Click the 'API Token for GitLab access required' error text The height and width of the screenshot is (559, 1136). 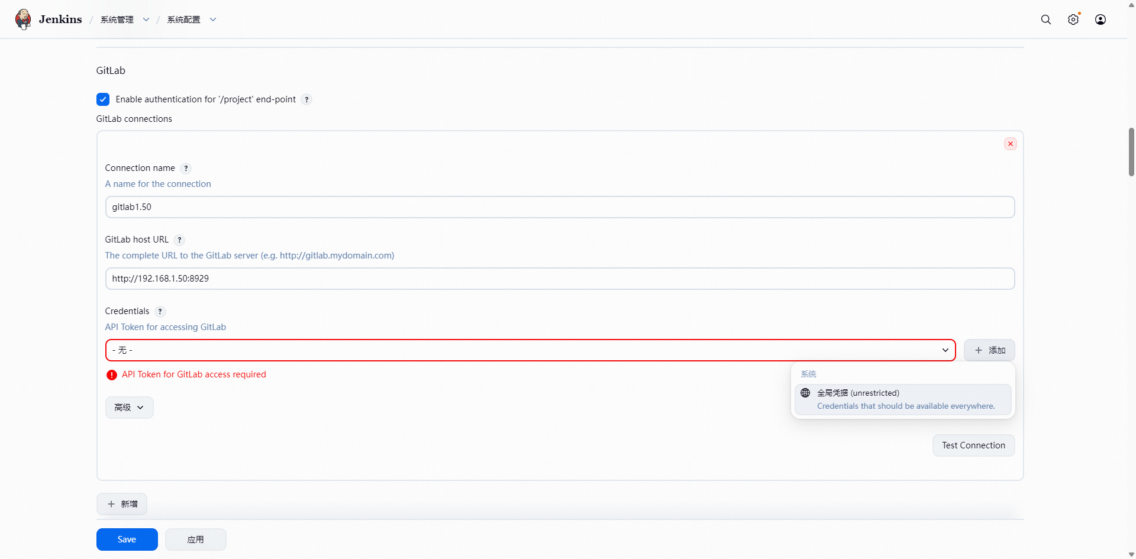coord(194,374)
